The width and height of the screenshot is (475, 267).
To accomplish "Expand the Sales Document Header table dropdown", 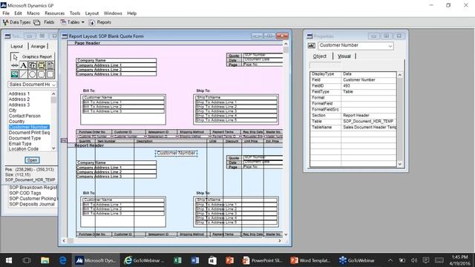I will coord(53,85).
